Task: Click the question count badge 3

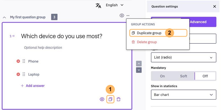Action: pos(54,17)
